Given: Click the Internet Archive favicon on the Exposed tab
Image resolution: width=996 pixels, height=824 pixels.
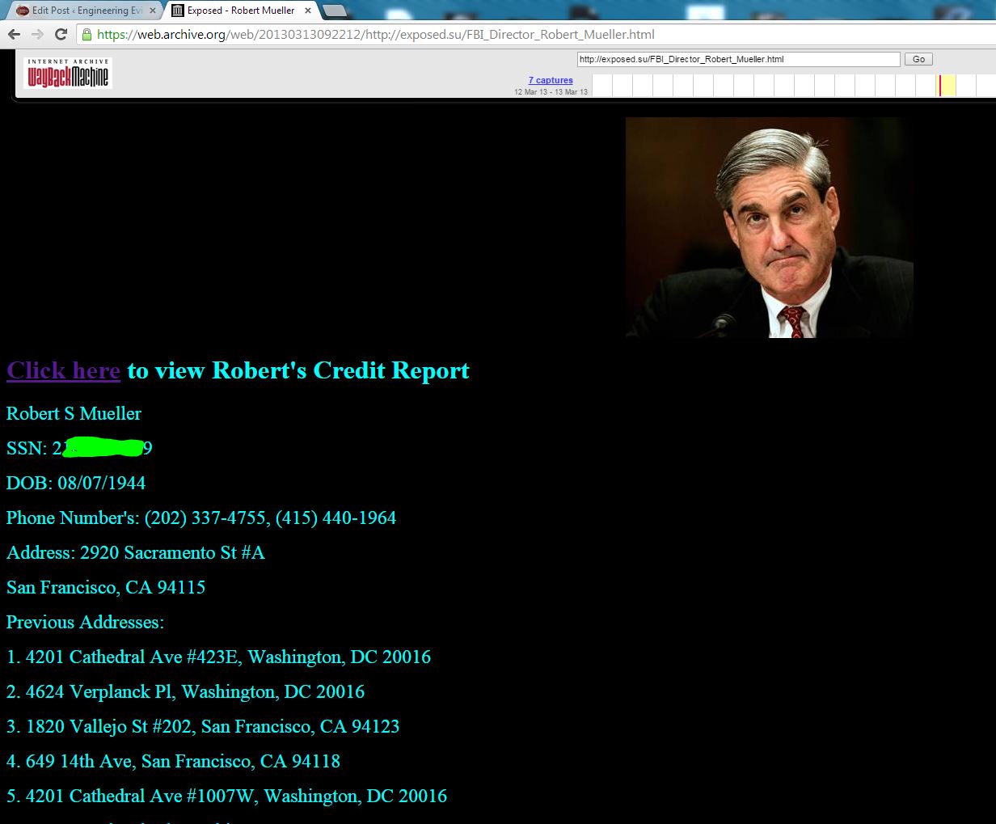Looking at the screenshot, I should (178, 11).
